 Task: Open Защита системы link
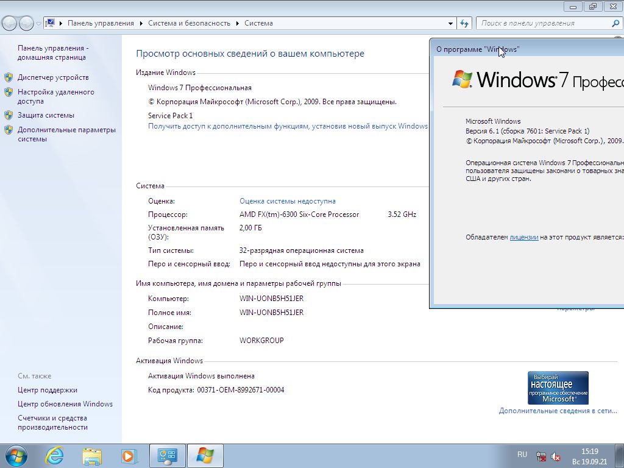pyautogui.click(x=46, y=115)
